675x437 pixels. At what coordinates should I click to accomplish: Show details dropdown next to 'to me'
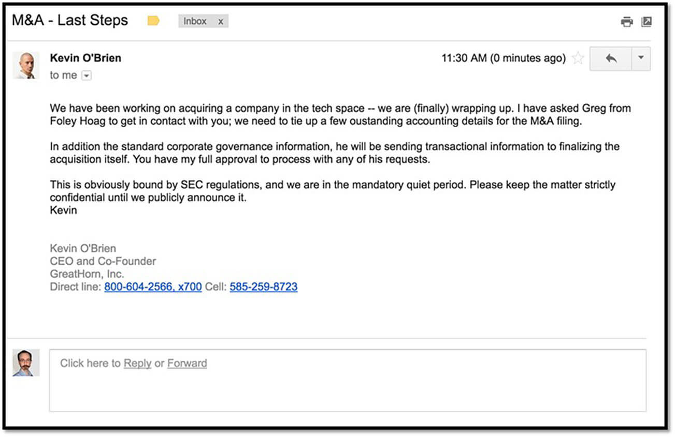pos(87,76)
